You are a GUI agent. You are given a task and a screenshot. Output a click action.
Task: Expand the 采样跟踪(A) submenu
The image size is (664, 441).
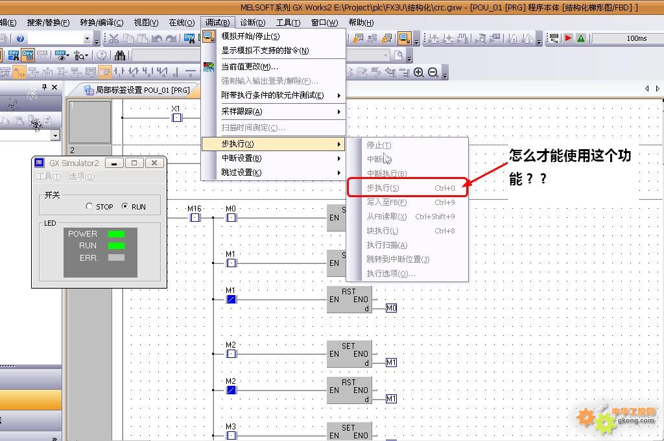(x=273, y=112)
